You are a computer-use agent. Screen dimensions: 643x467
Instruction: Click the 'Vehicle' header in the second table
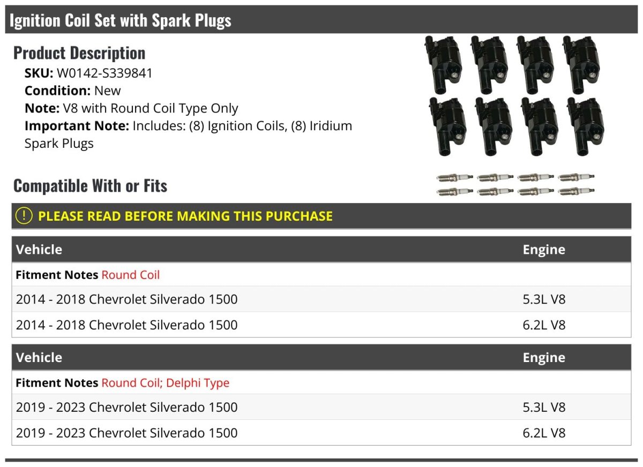39,357
